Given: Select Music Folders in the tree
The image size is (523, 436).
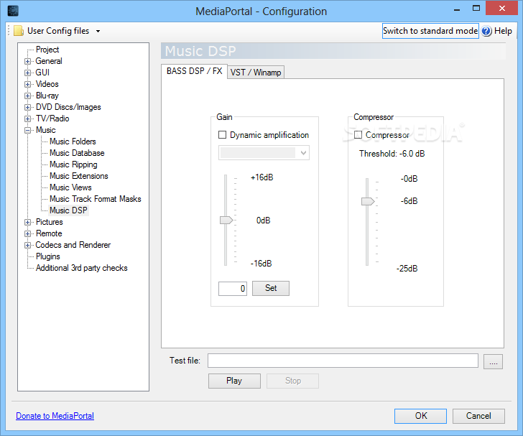Looking at the screenshot, I should point(73,142).
